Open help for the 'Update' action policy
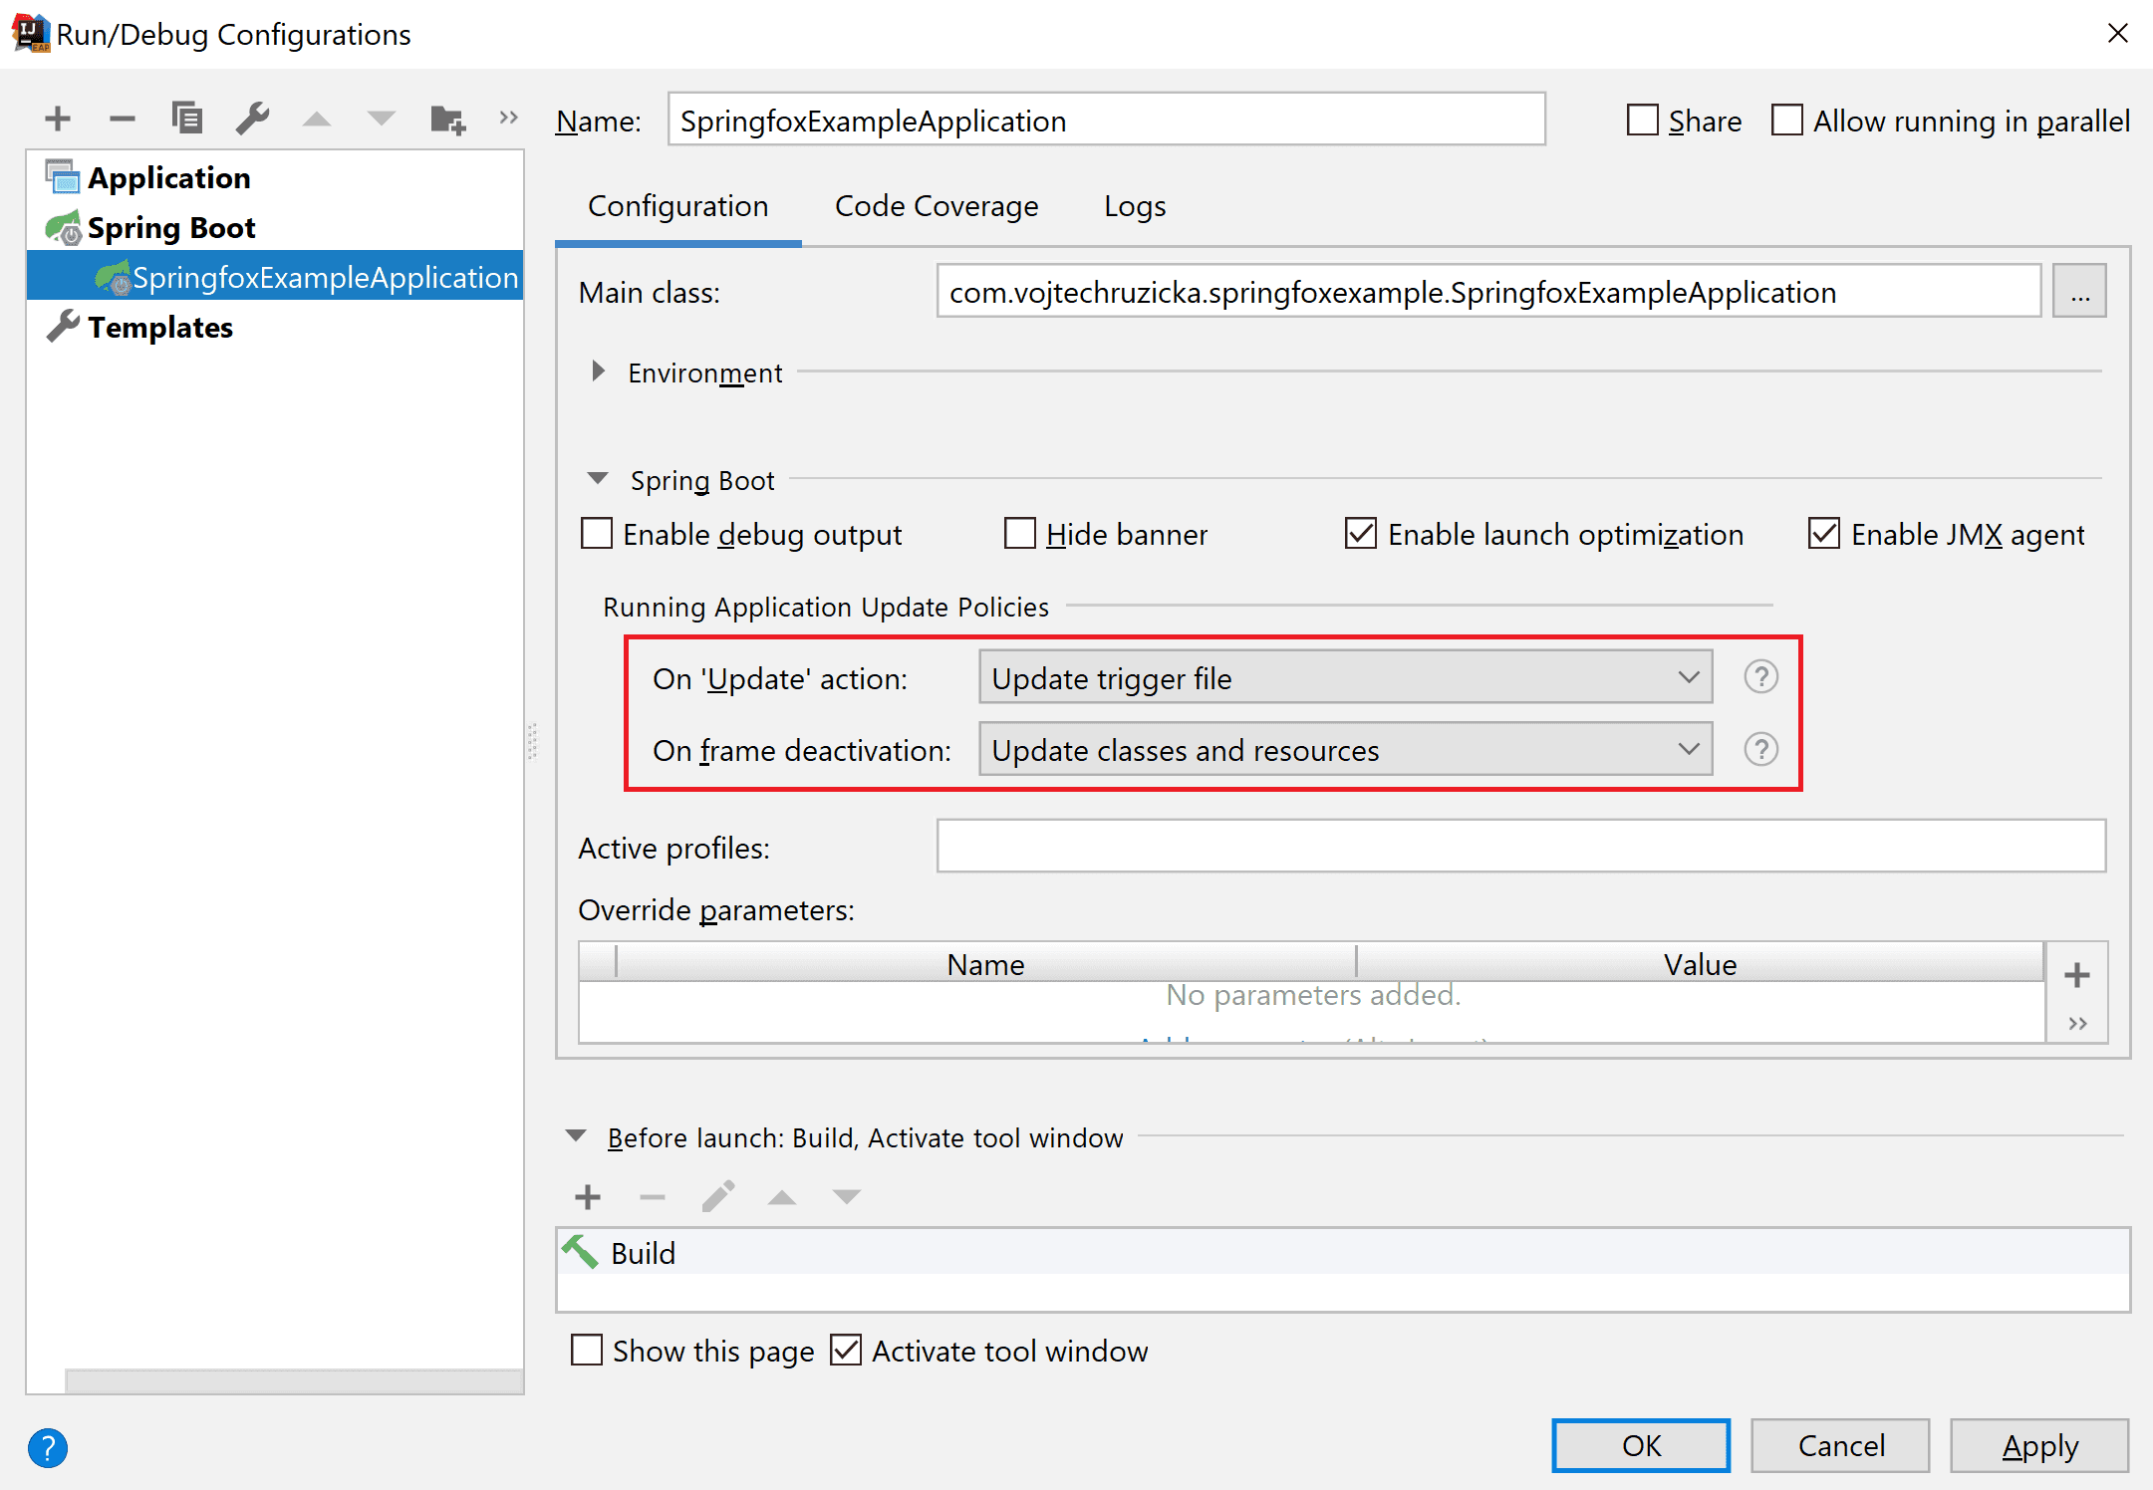This screenshot has width=2153, height=1490. (x=1760, y=677)
